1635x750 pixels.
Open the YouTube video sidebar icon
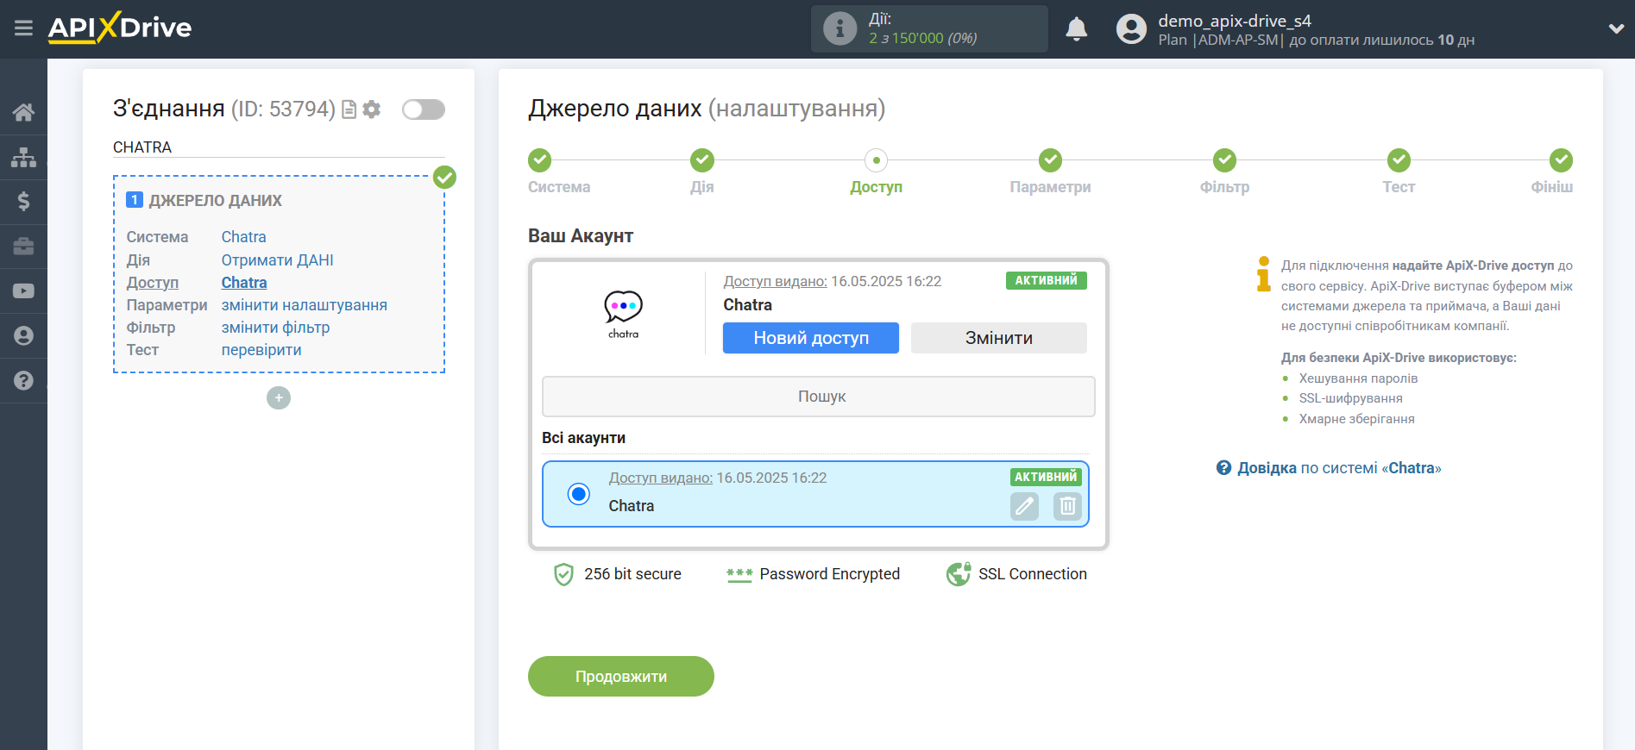tap(23, 291)
